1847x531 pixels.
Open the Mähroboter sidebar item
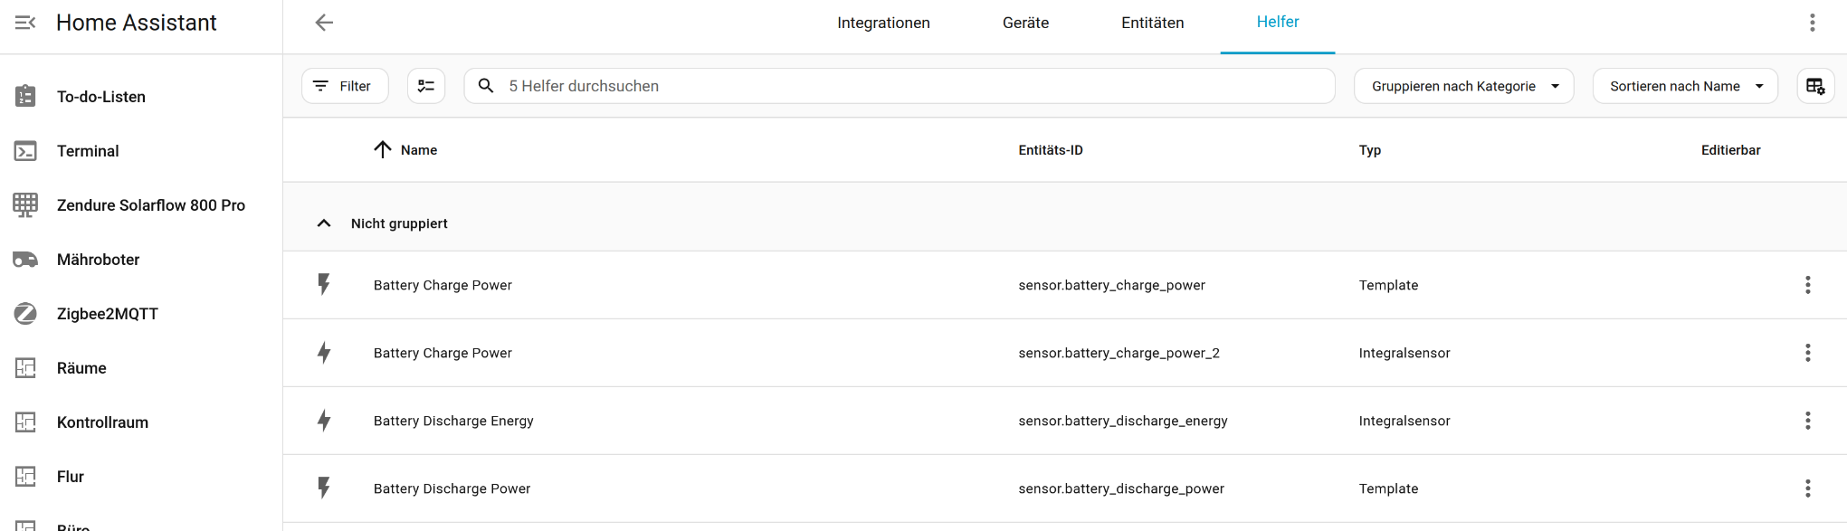(x=98, y=260)
